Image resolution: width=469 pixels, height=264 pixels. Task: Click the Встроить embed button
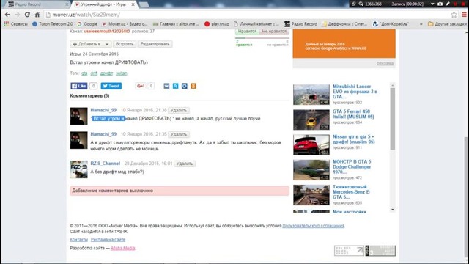coord(125,44)
